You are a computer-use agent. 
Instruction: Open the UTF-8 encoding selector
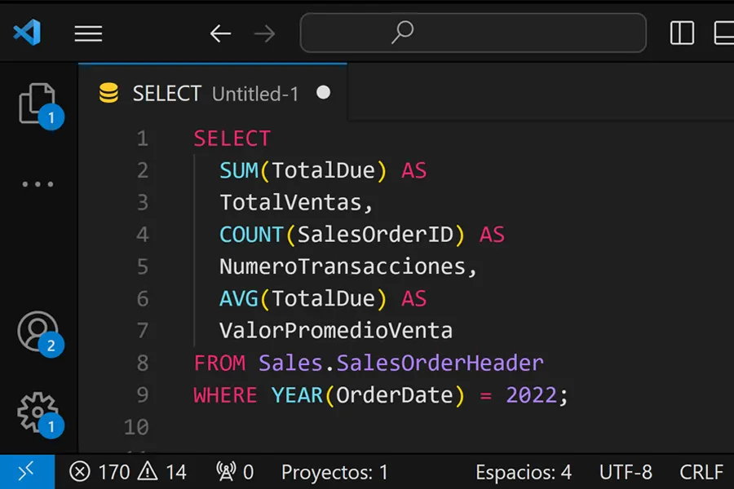pyautogui.click(x=626, y=471)
